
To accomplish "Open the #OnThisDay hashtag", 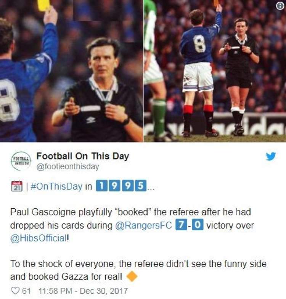I will 56,186.
